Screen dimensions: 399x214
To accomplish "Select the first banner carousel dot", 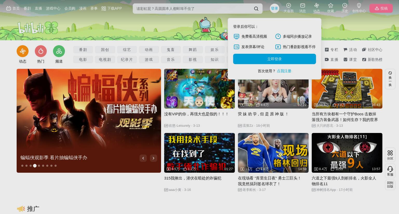I will click(22, 166).
